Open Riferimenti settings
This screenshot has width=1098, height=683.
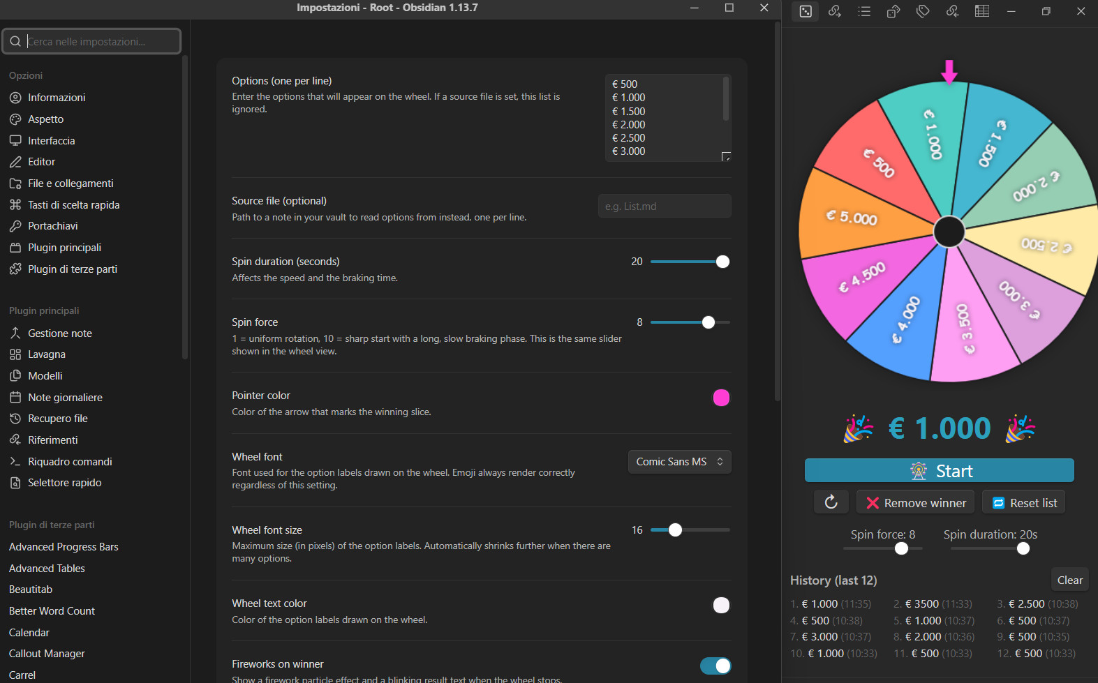click(x=53, y=440)
